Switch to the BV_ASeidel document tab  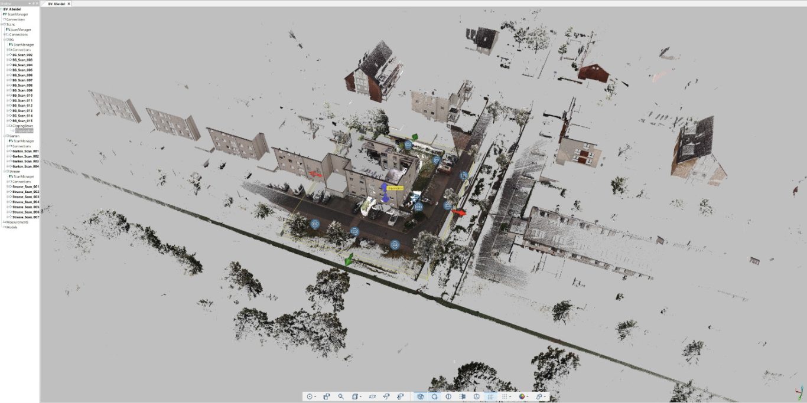coord(57,4)
